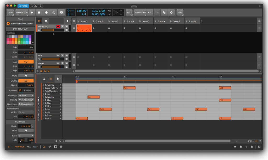Open the Start-Q Voreinstellung dropdown
Viewport: 268px width, 160px height.
[x=26, y=100]
